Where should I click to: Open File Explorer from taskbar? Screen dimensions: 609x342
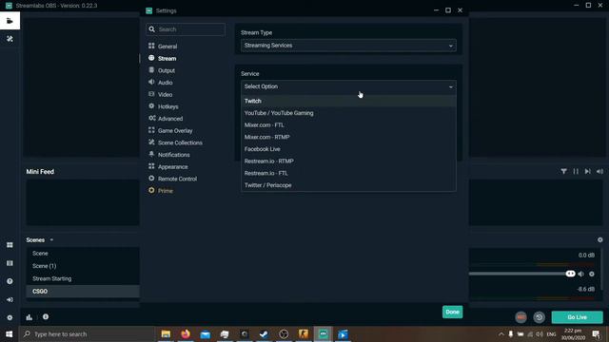click(166, 333)
